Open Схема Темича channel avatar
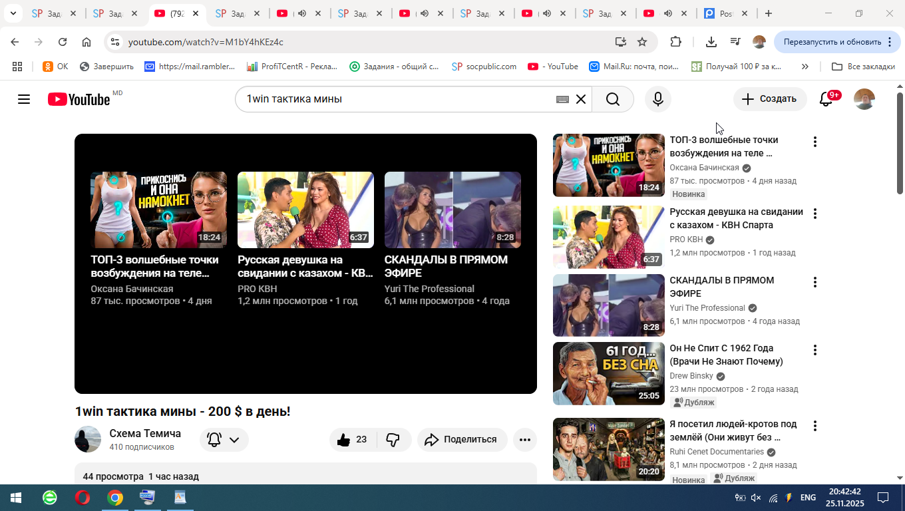This screenshot has width=905, height=511. click(88, 439)
